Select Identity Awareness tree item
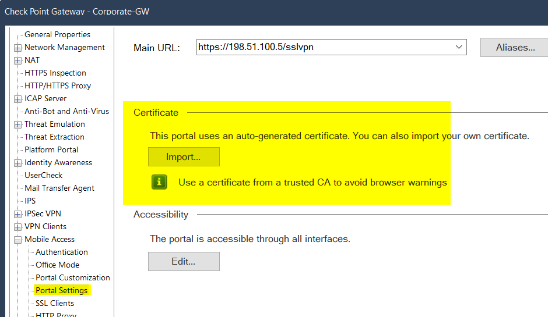 pos(58,162)
